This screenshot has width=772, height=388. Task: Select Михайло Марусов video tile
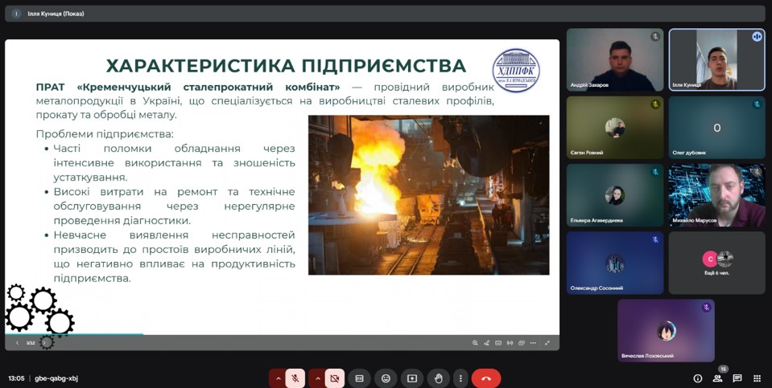716,195
